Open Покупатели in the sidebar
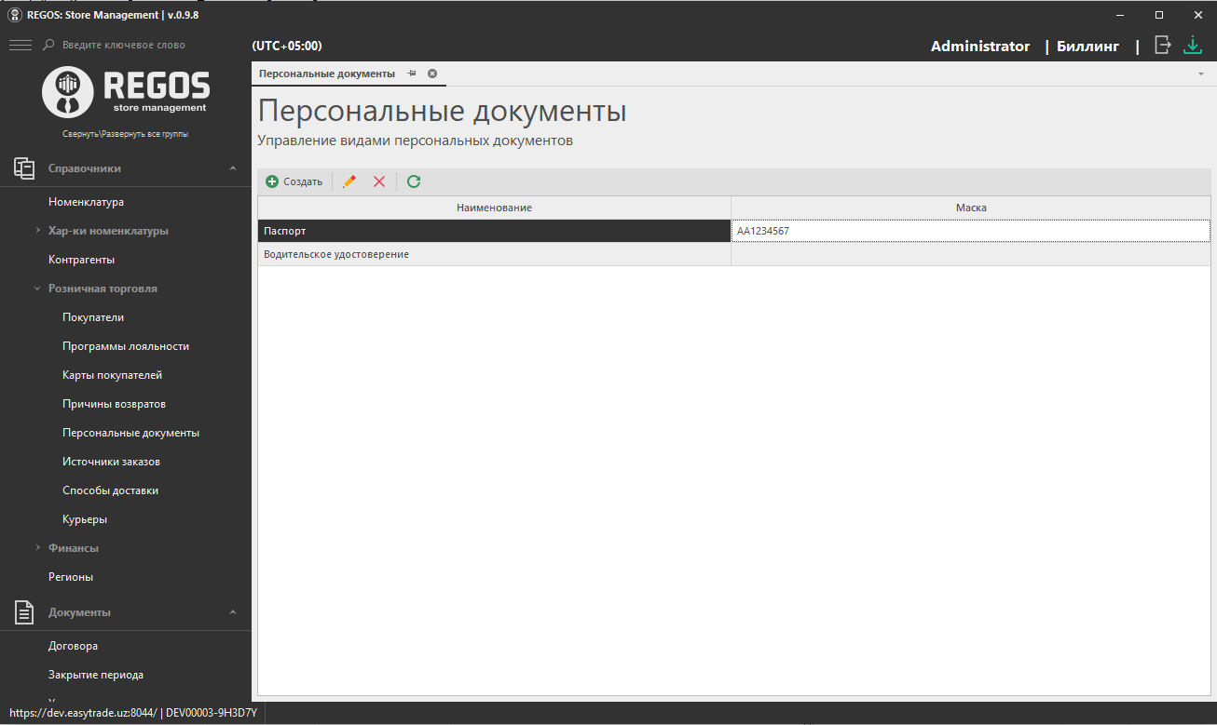Image resolution: width=1217 pixels, height=725 pixels. coord(93,317)
